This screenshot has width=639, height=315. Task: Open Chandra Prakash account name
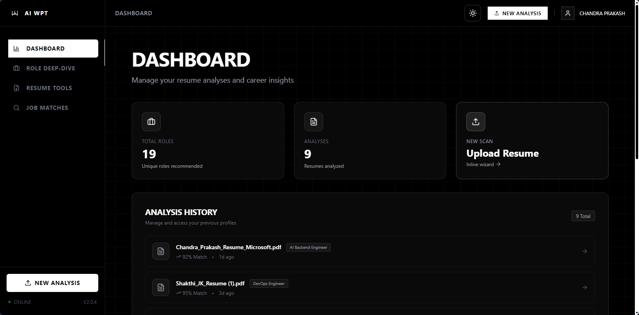pos(602,14)
